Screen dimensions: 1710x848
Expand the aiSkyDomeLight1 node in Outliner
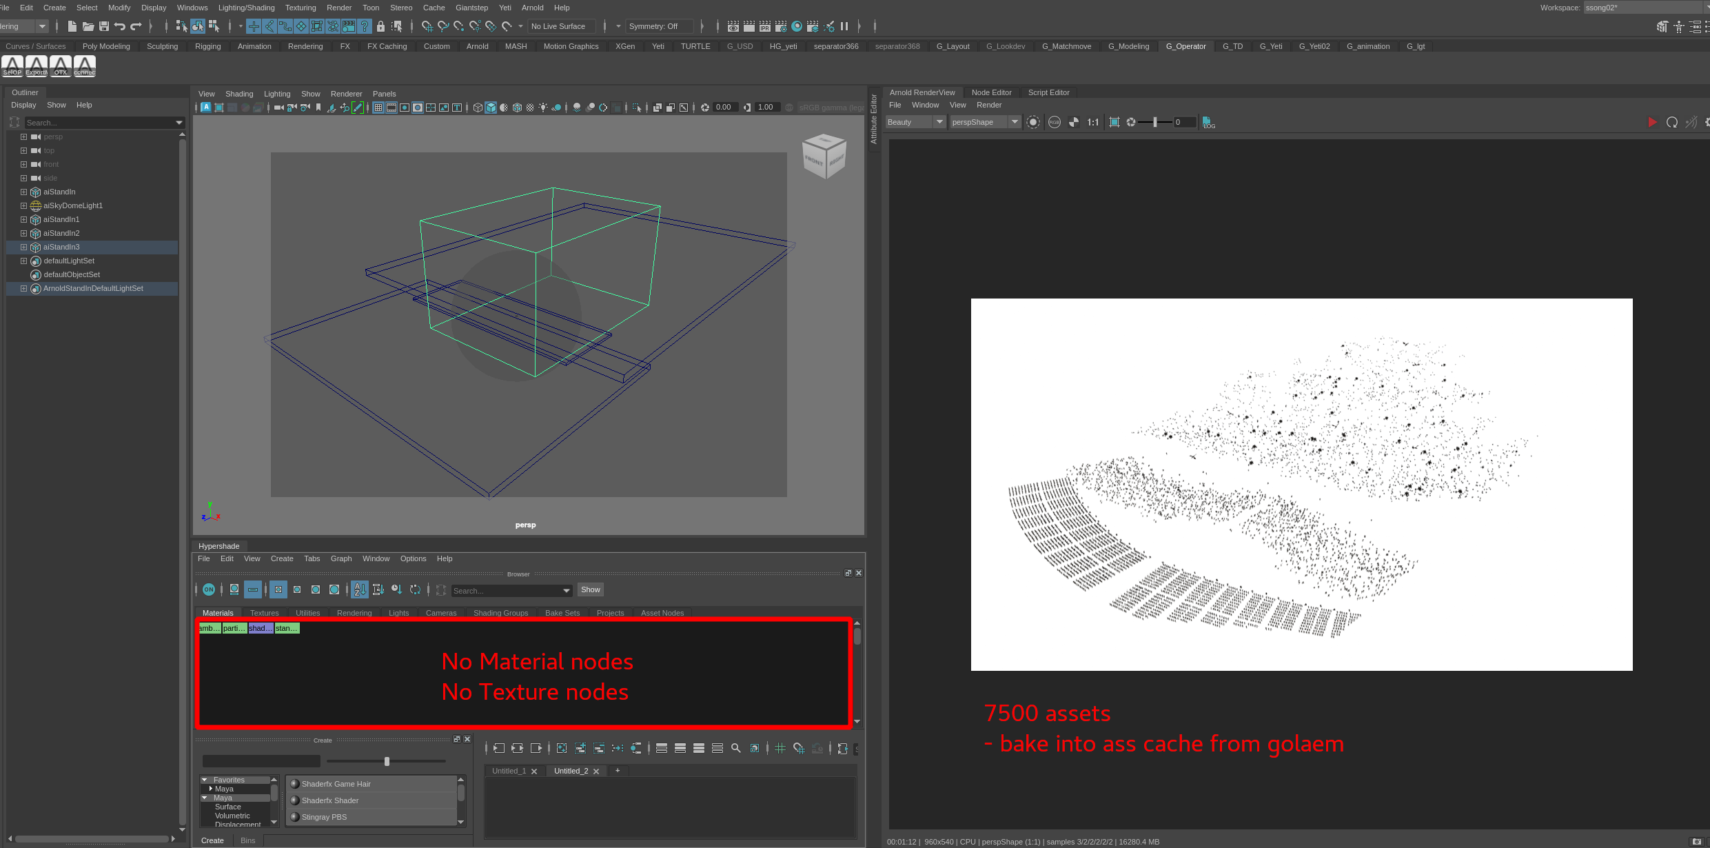pyautogui.click(x=23, y=205)
